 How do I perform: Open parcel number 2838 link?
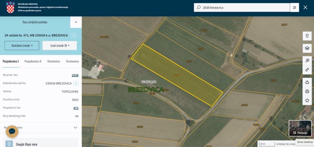pos(75,75)
